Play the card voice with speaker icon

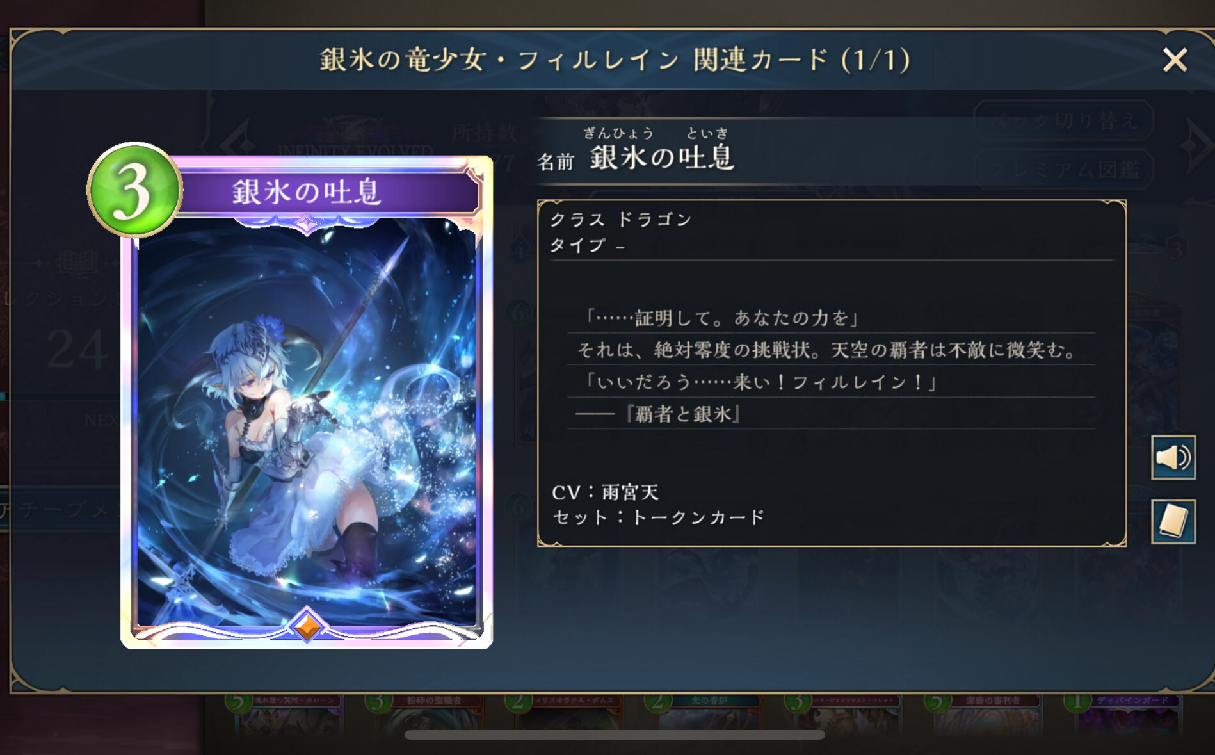click(1173, 457)
